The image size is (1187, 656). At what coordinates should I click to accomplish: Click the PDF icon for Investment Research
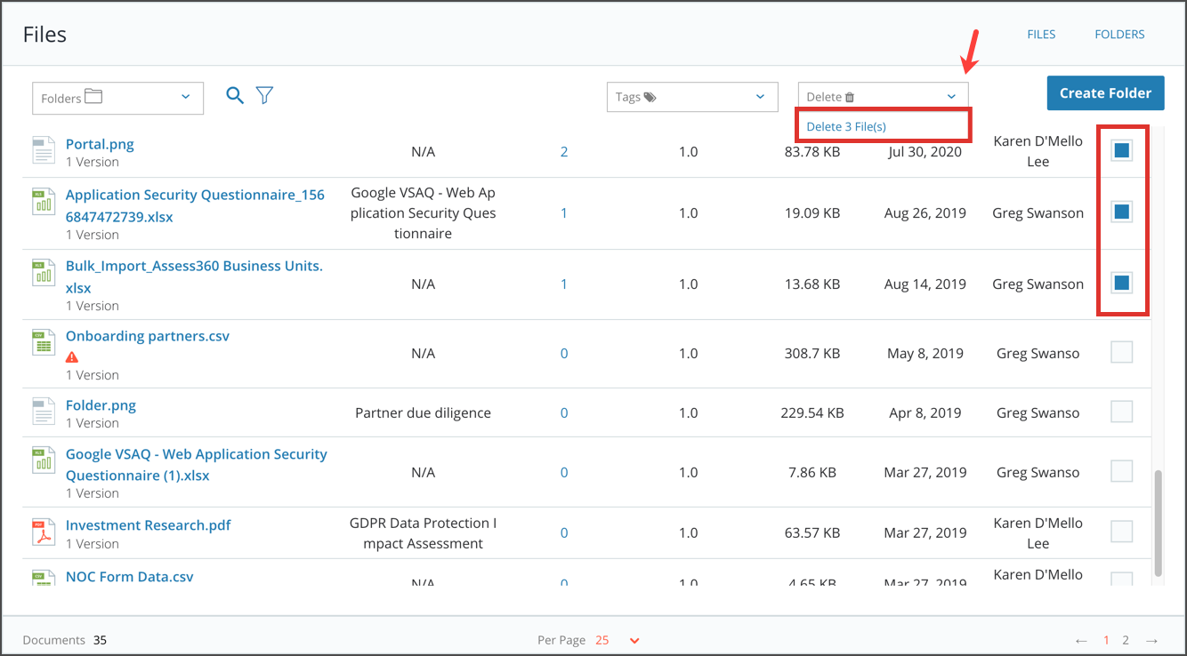click(44, 532)
